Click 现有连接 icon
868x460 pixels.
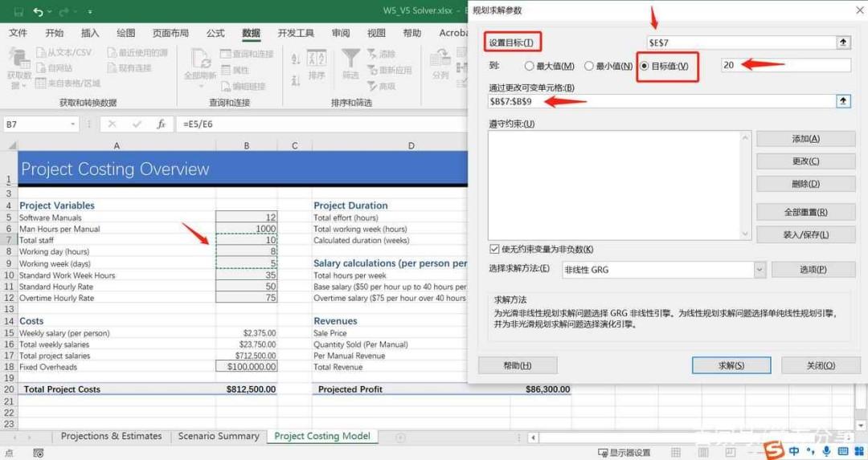(113, 68)
